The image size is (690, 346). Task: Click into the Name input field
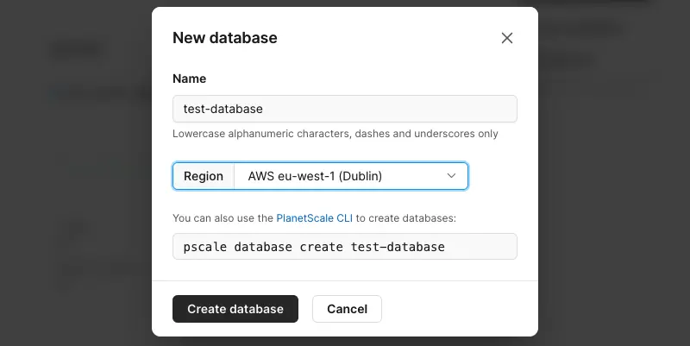(388, 109)
